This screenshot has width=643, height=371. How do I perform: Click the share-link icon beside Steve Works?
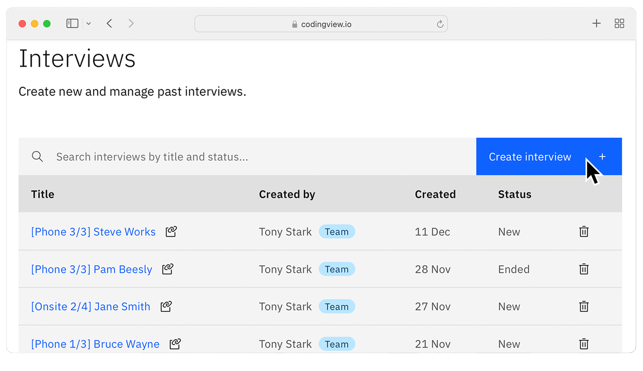click(171, 232)
